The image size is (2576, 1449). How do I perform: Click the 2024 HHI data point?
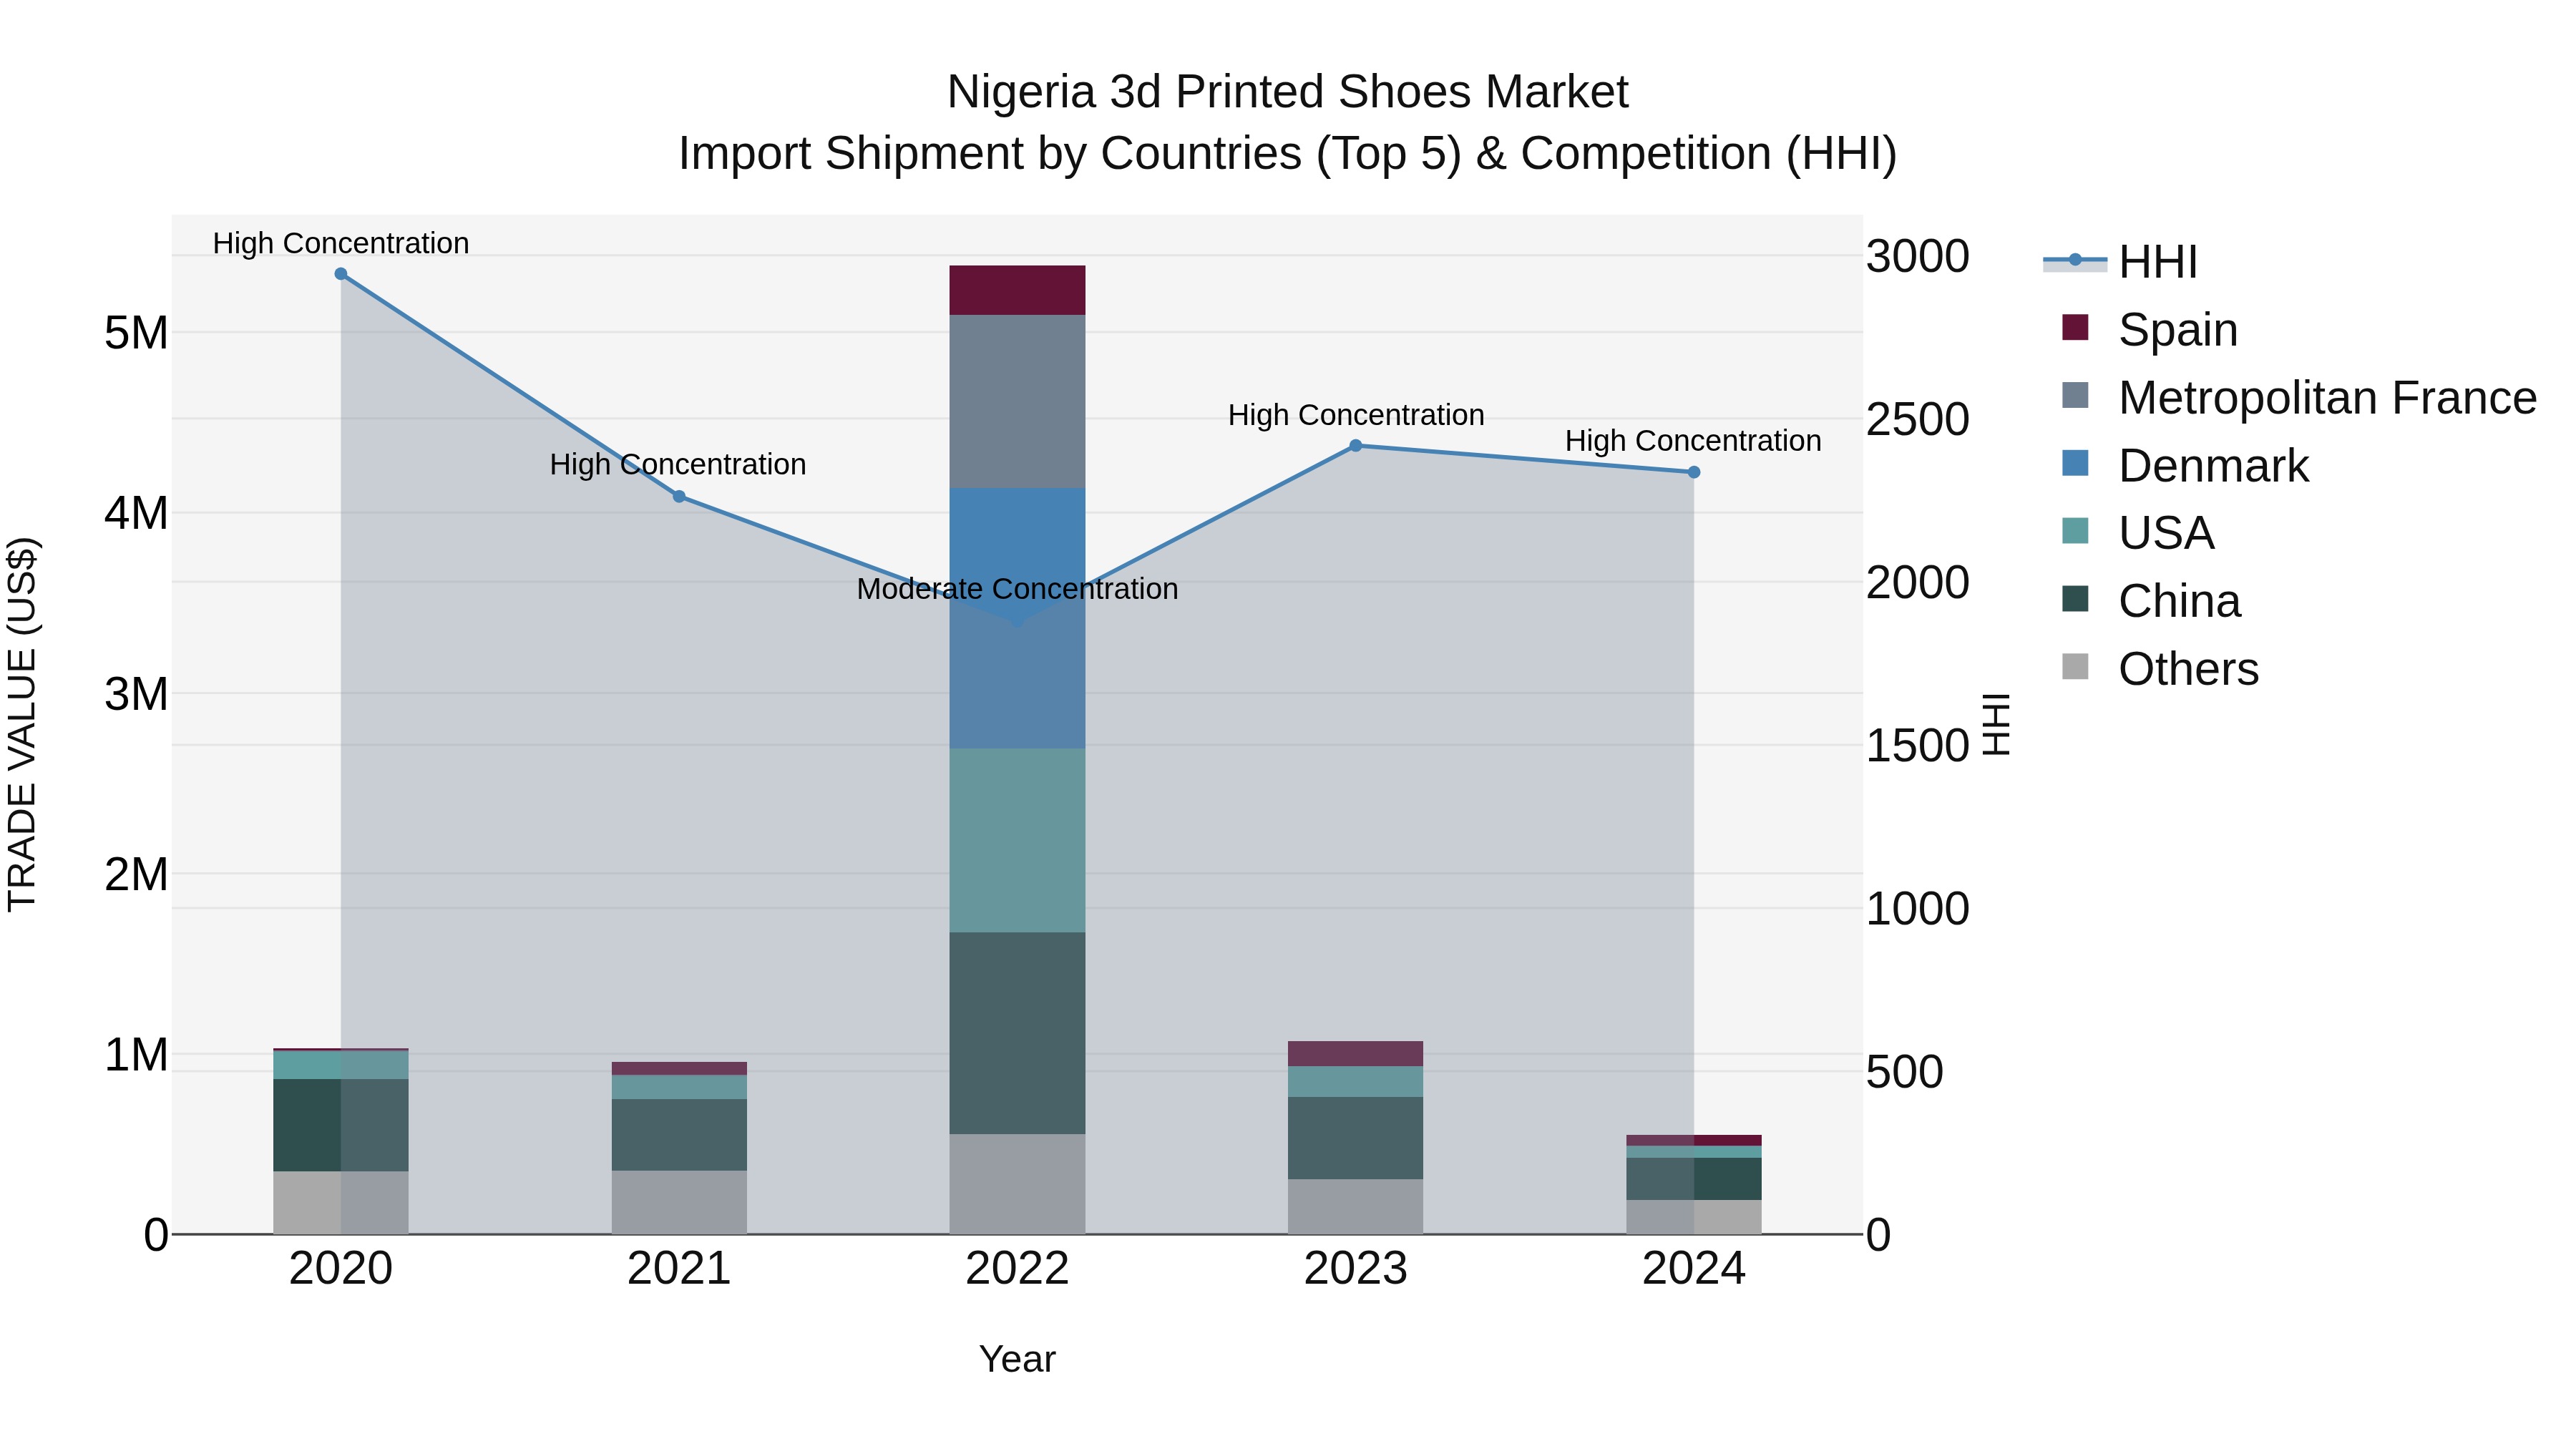[x=1694, y=472]
